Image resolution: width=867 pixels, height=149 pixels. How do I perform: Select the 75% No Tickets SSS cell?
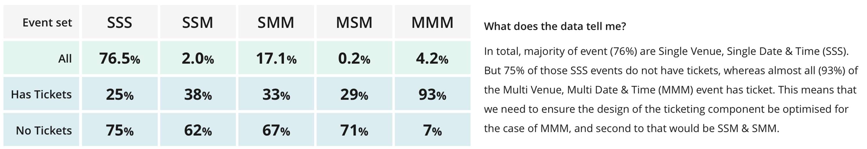(x=119, y=129)
